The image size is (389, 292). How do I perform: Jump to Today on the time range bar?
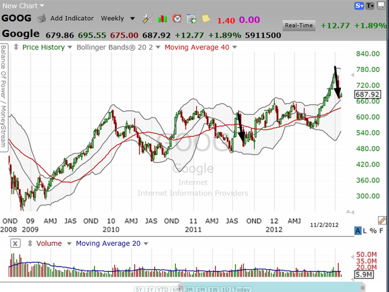tap(241, 289)
